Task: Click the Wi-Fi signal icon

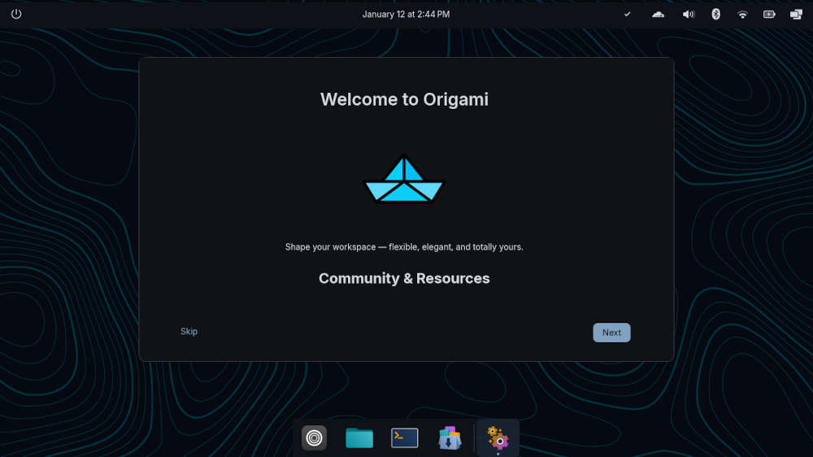Action: pos(742,14)
